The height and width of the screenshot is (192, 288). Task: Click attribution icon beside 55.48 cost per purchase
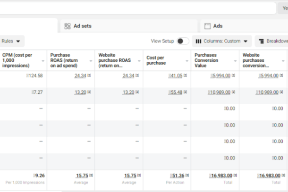[186, 92]
